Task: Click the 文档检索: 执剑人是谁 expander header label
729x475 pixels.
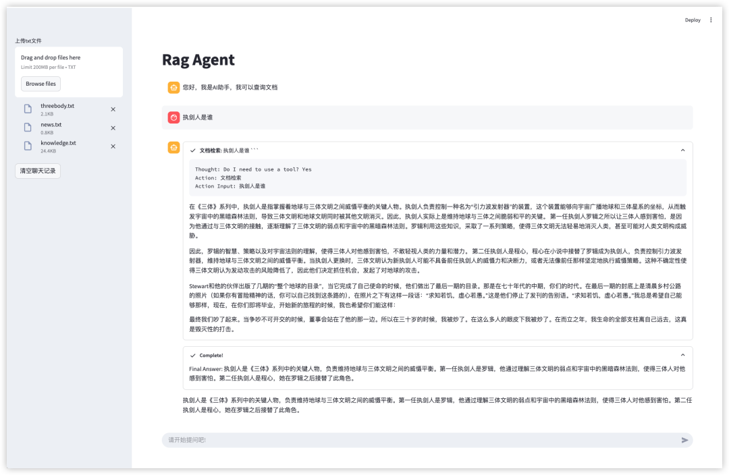Action: [x=229, y=150]
